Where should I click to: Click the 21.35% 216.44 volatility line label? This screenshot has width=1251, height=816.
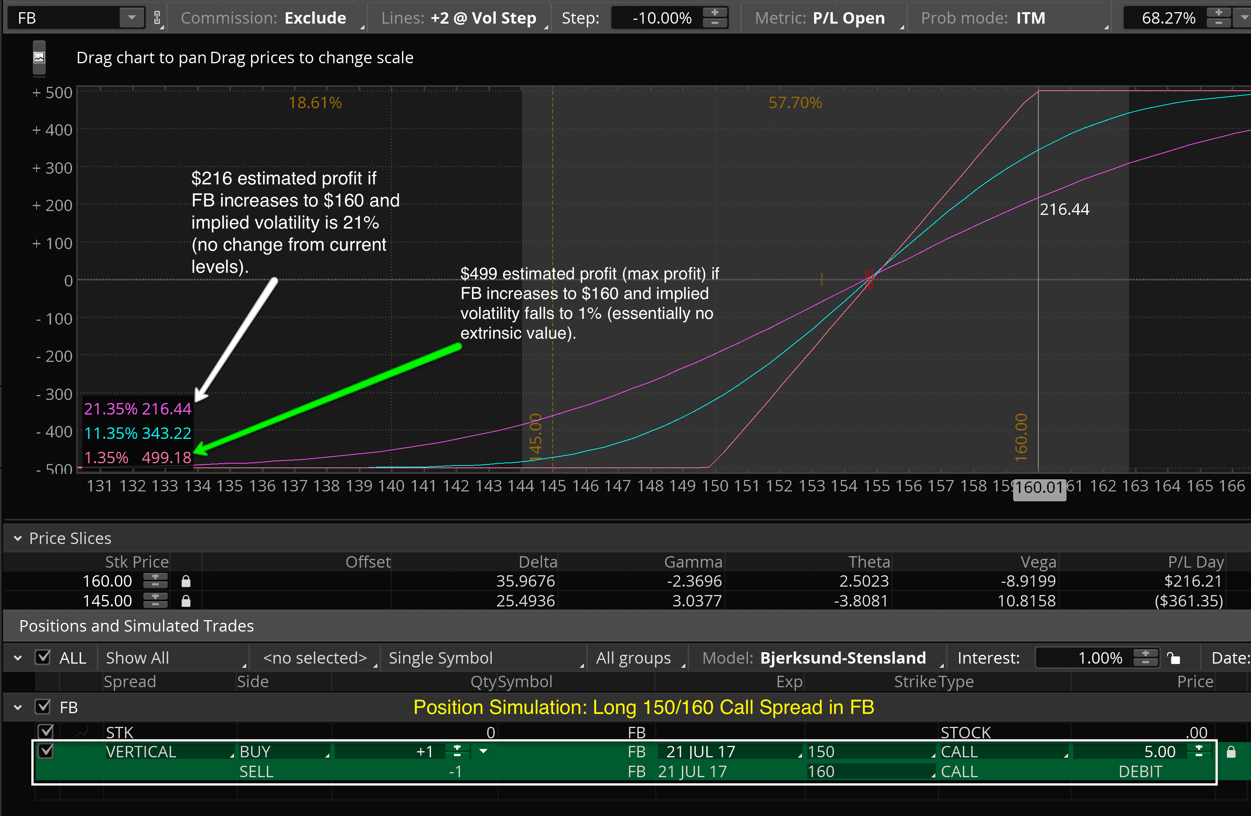click(138, 409)
